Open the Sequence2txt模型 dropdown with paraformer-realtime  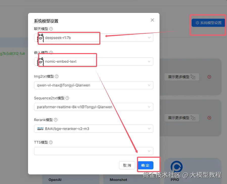point(94,107)
